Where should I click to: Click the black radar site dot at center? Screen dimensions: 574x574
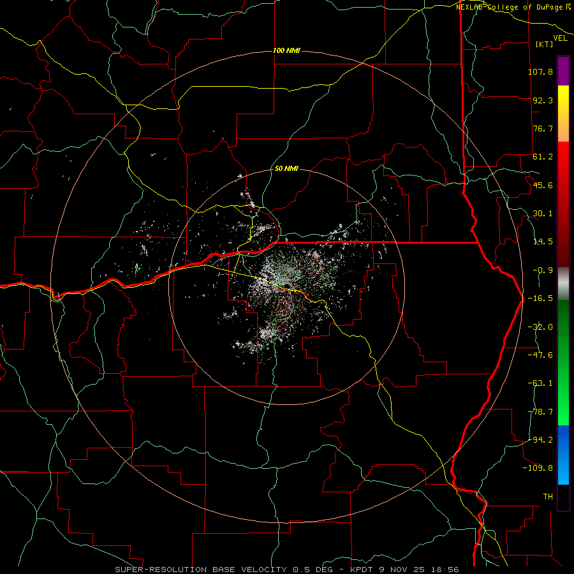click(286, 286)
